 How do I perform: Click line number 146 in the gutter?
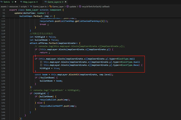3,118
